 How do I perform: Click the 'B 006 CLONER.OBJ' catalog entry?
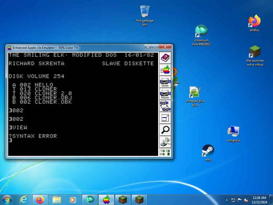tap(42, 98)
